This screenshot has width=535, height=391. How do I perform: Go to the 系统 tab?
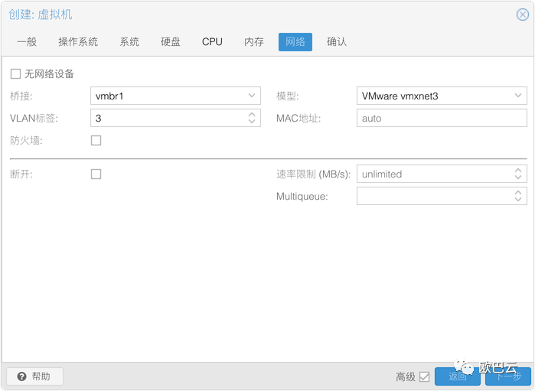click(x=129, y=42)
